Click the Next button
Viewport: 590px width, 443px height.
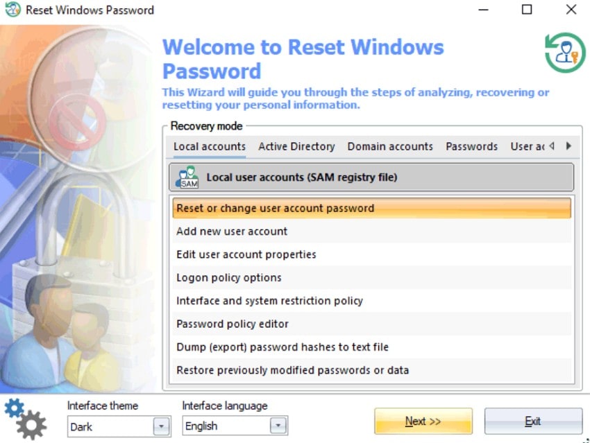click(x=423, y=421)
